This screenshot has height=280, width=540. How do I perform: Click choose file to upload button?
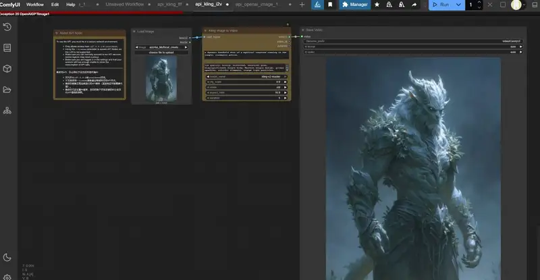tap(161, 53)
